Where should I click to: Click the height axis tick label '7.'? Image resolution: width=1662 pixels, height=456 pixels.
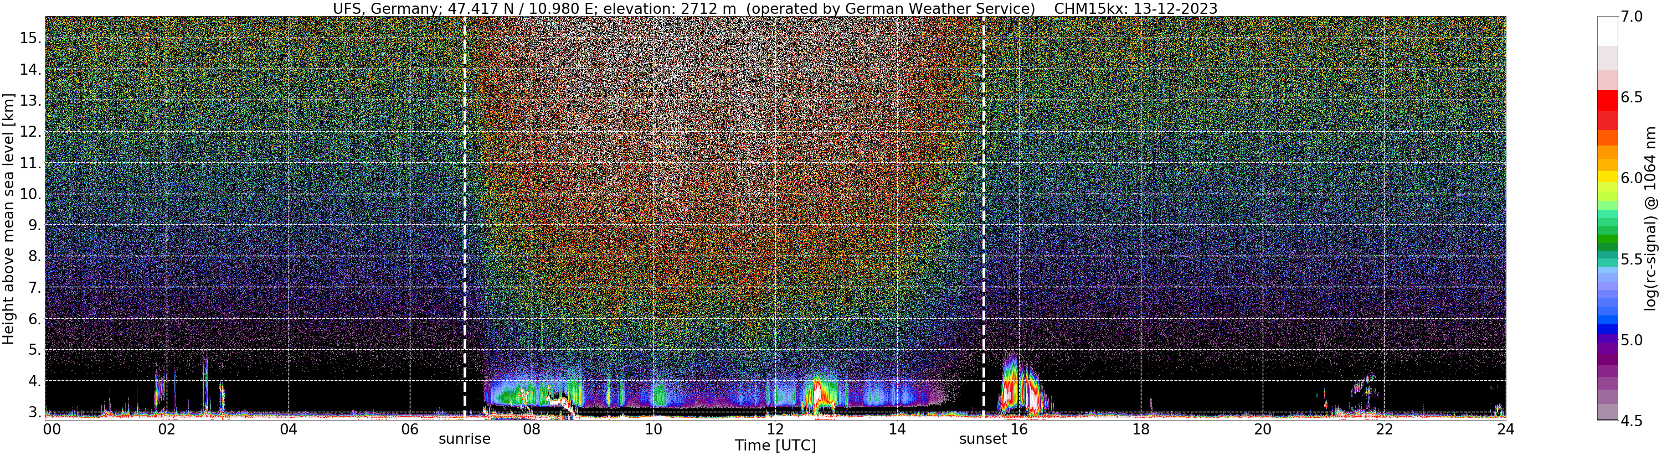34,288
